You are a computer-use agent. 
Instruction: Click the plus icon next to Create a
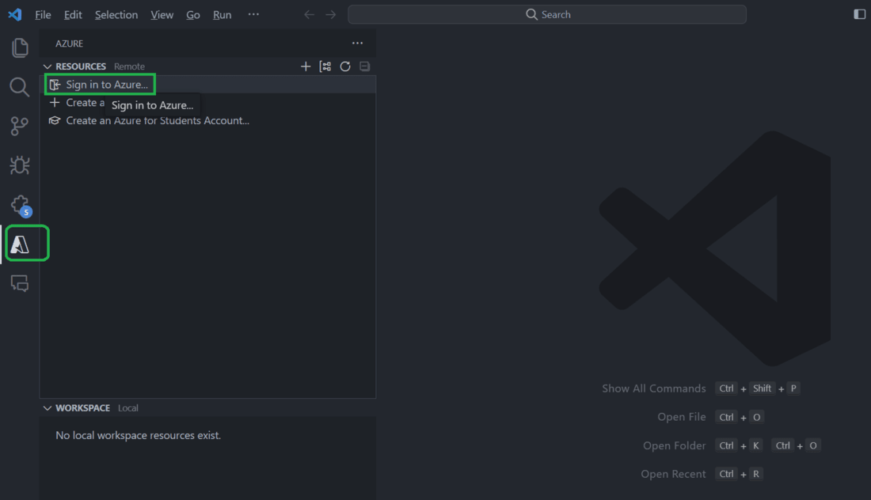point(55,103)
